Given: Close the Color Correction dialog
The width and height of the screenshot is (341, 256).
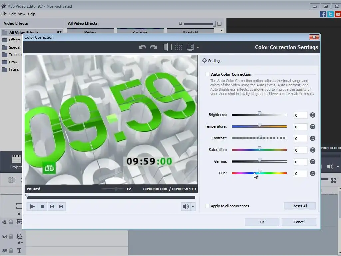Looking at the screenshot, I should [x=314, y=37].
